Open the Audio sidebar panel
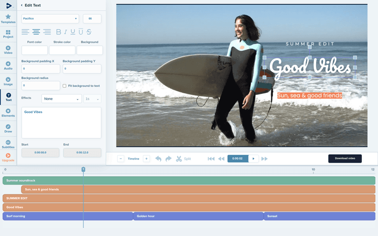 [x=8, y=66]
